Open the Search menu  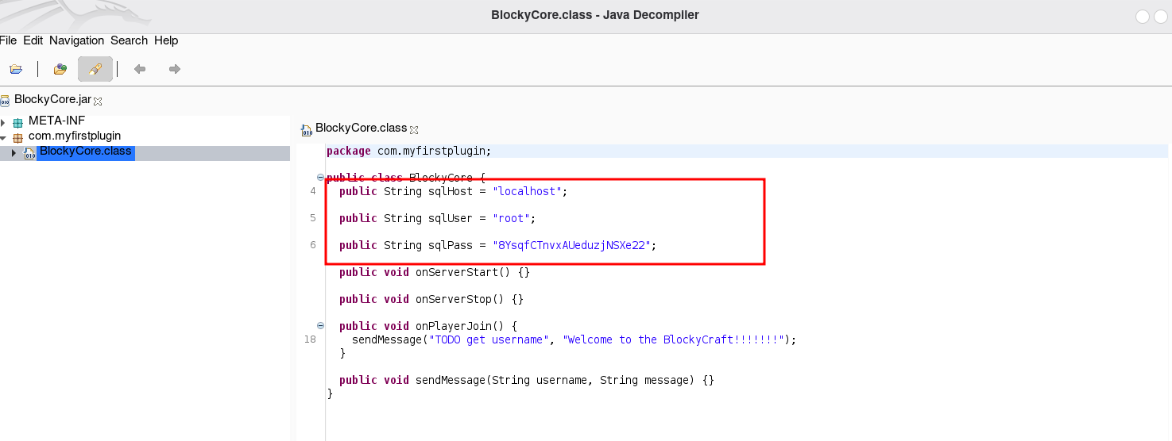click(129, 40)
